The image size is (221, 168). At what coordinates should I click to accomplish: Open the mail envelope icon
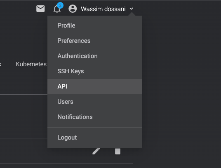tap(40, 9)
